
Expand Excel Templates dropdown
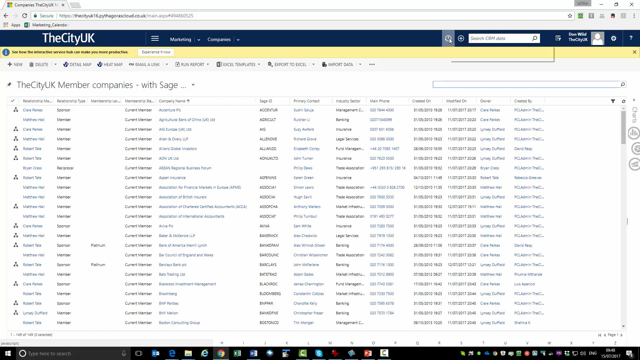259,65
